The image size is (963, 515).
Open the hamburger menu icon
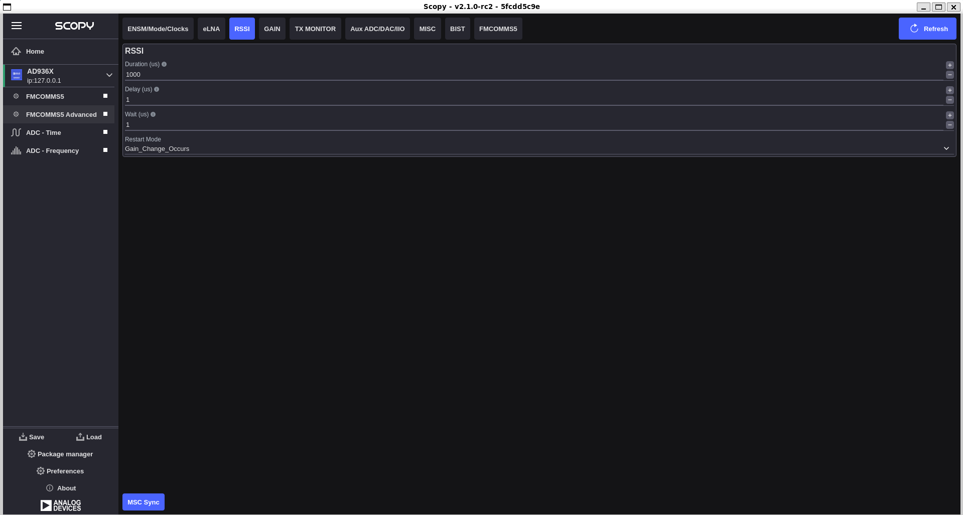[x=17, y=26]
